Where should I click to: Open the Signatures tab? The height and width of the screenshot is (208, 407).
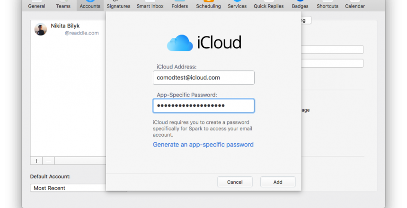tap(118, 5)
